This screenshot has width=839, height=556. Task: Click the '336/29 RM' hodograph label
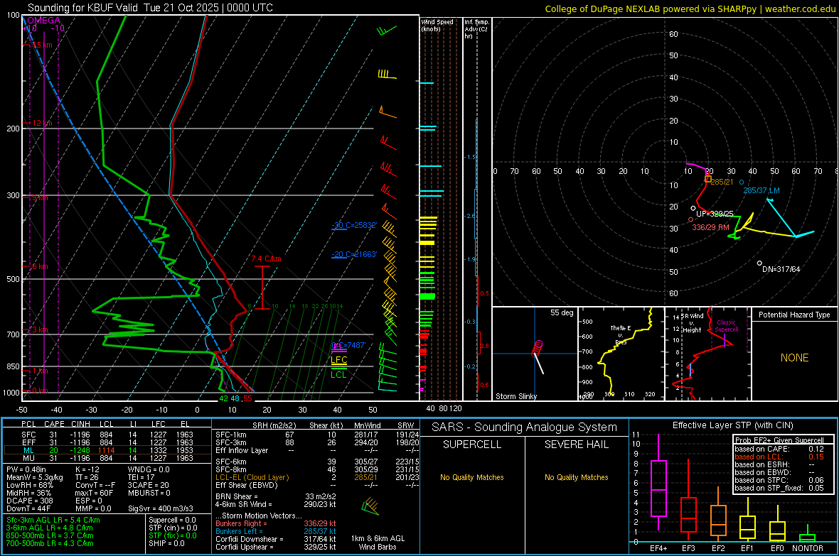710,227
